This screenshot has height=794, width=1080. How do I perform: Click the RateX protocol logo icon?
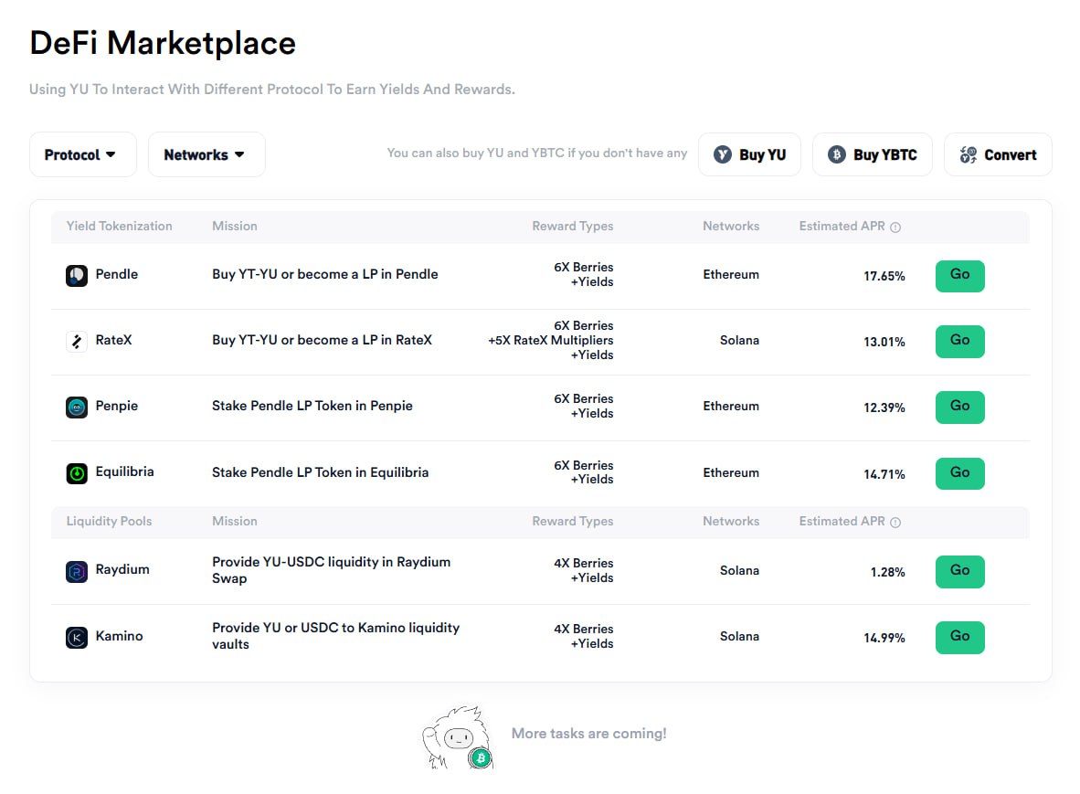77,341
